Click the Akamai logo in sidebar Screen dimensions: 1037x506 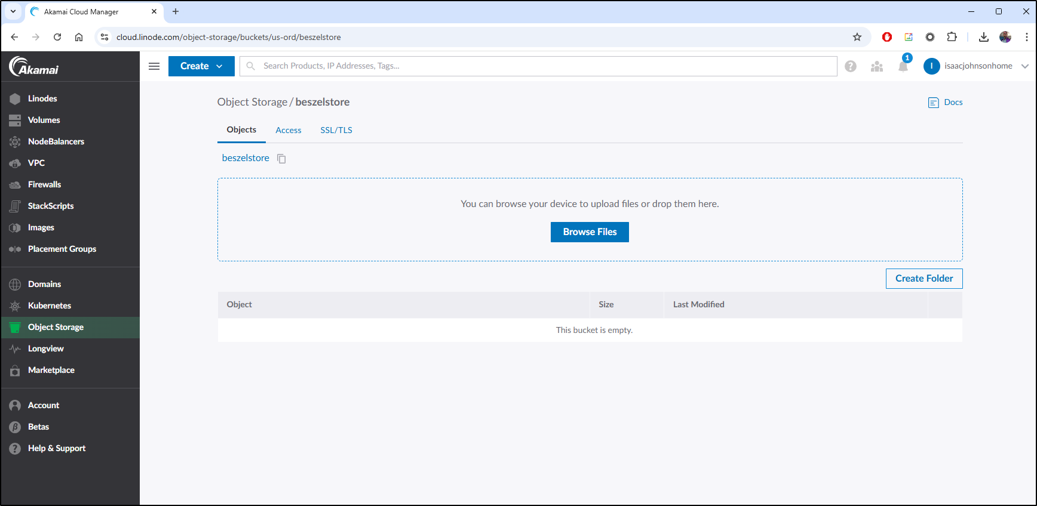click(34, 66)
